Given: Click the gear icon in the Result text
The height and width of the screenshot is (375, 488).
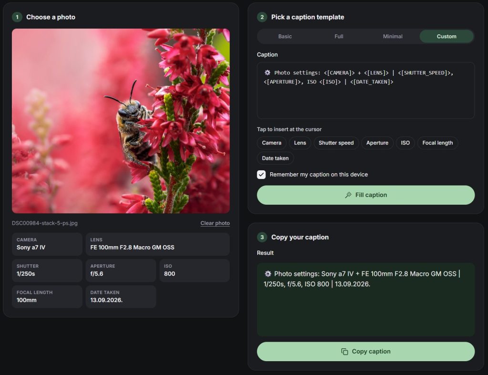Looking at the screenshot, I should [x=268, y=274].
